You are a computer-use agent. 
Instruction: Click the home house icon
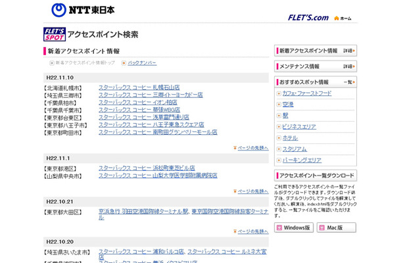tap(337, 18)
